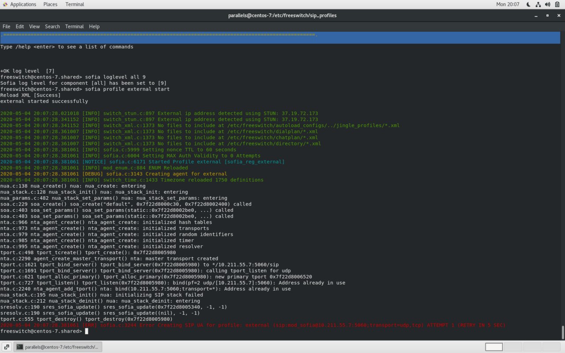Switch to the second workspace in the switcher
This screenshot has height=353, width=565.
513,347
